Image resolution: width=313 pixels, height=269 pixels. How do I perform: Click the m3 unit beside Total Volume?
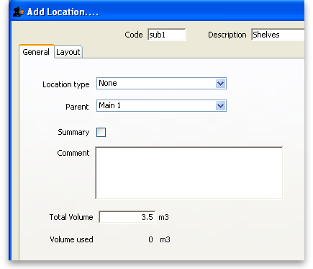163,217
